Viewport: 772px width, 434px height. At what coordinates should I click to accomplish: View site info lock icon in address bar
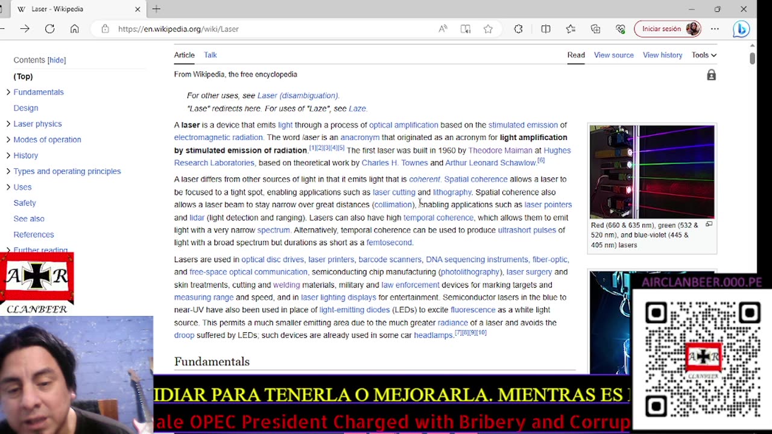click(x=105, y=29)
